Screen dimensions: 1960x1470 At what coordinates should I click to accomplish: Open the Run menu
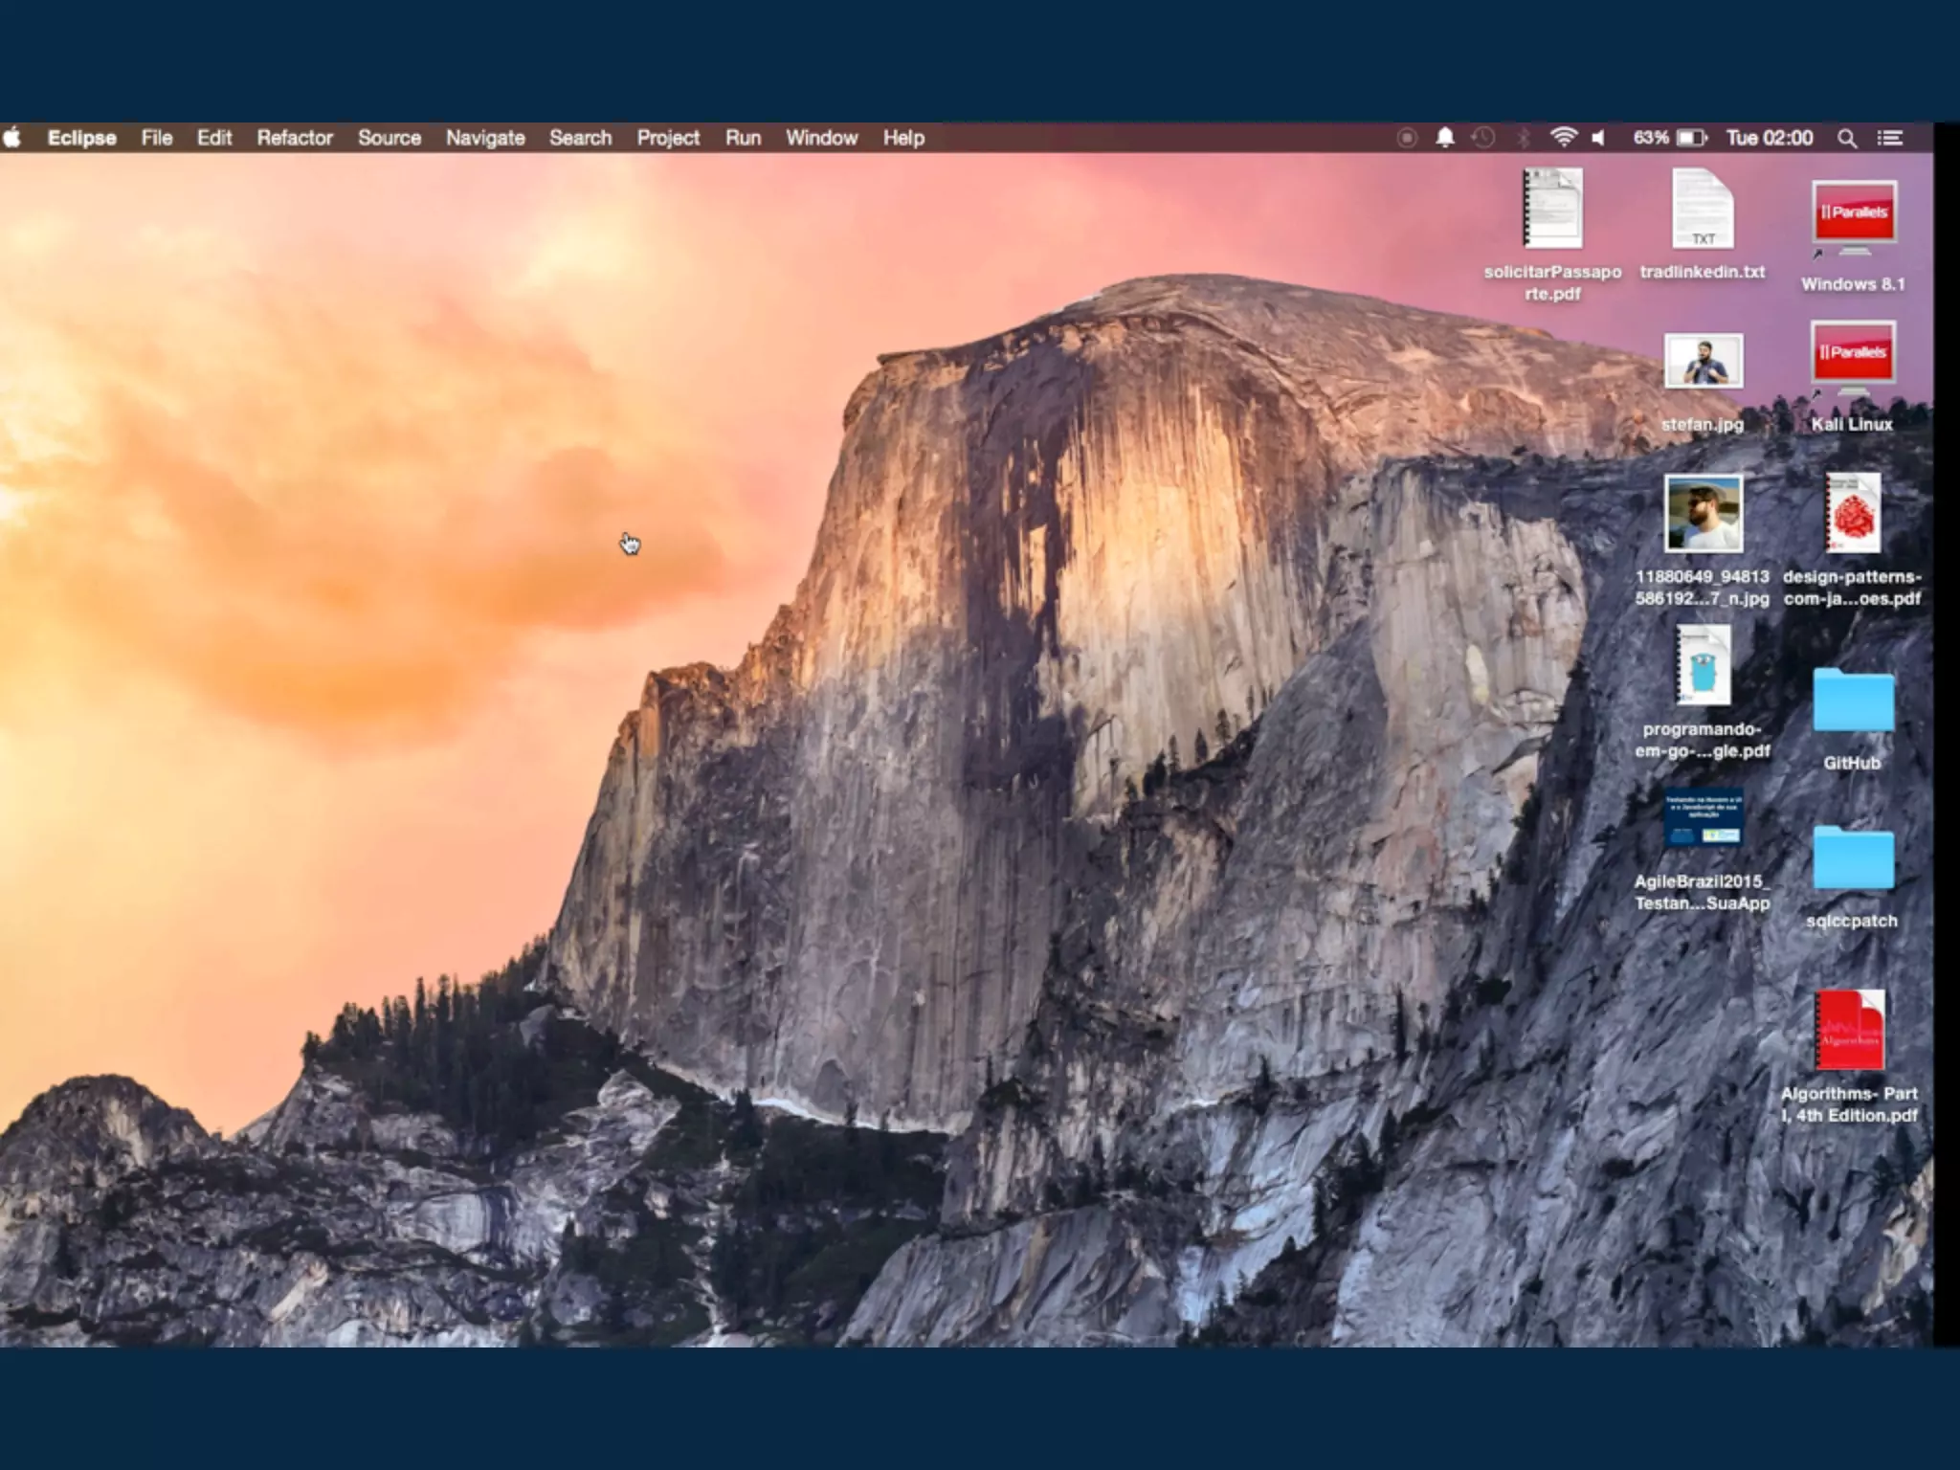(x=743, y=138)
